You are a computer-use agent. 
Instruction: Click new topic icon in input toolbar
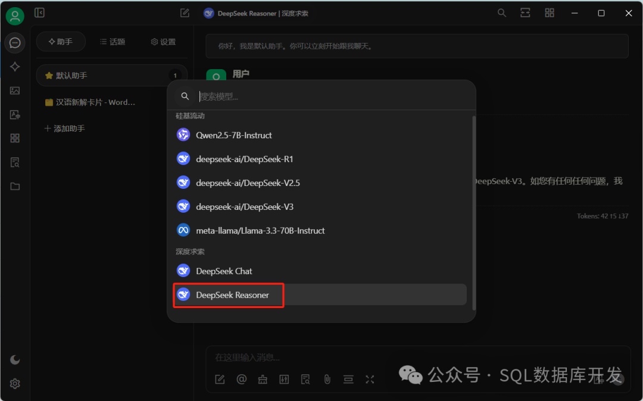pyautogui.click(x=220, y=379)
